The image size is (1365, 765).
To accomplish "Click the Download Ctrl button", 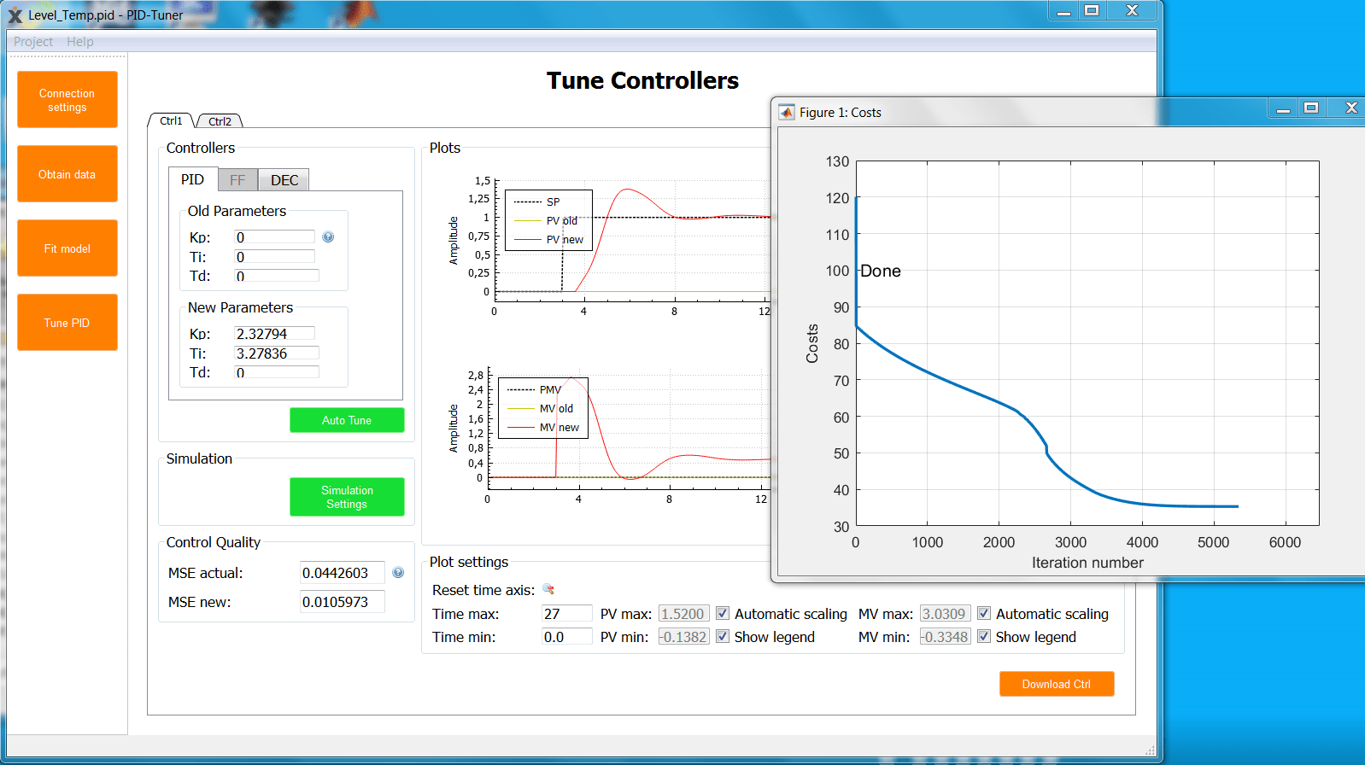I will [x=1057, y=684].
